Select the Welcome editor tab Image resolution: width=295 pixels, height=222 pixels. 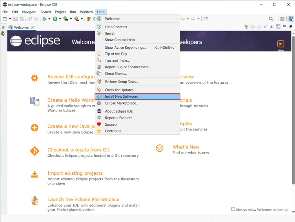point(21,27)
